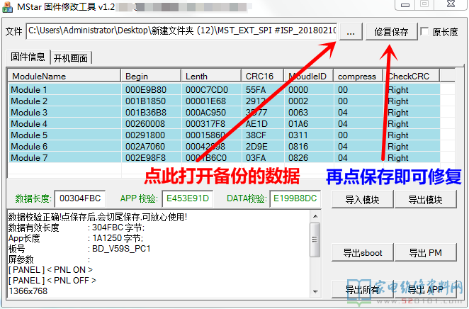Click the APP检验 checksum field
The image size is (469, 309).
coord(186,199)
